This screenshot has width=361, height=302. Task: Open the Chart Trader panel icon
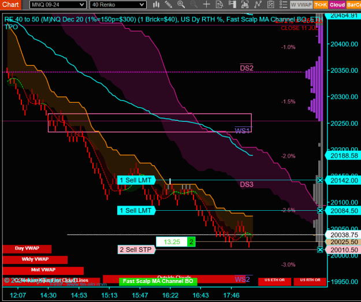coord(232,5)
